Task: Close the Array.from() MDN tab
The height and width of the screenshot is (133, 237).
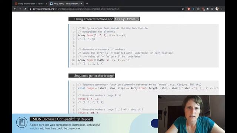Action: point(81,4)
